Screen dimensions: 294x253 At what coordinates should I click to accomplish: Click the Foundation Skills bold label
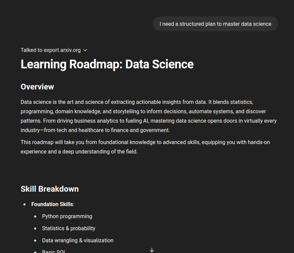point(52,204)
